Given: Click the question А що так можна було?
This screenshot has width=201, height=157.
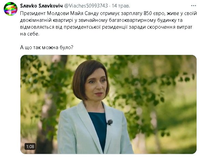Looking at the screenshot, I should pyautogui.click(x=47, y=47).
